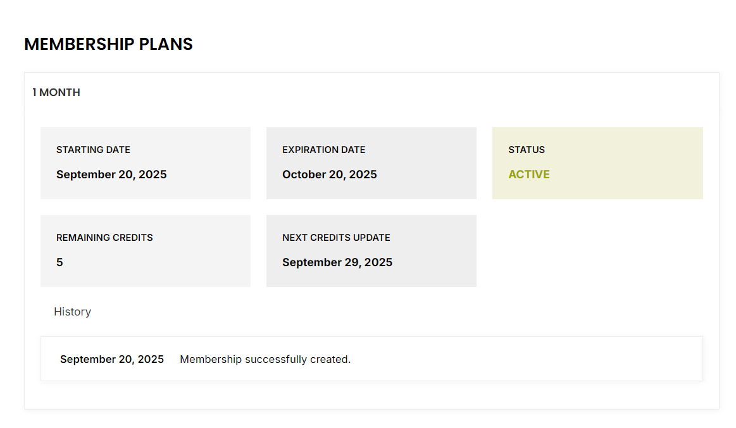Select the 1 MONTH plan title

tap(56, 92)
